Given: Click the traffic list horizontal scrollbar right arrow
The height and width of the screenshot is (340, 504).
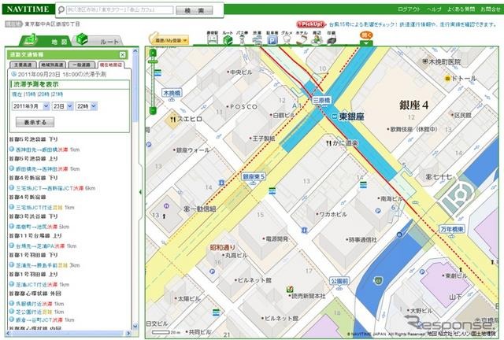Looking at the screenshot, I should pyautogui.click(x=128, y=333).
